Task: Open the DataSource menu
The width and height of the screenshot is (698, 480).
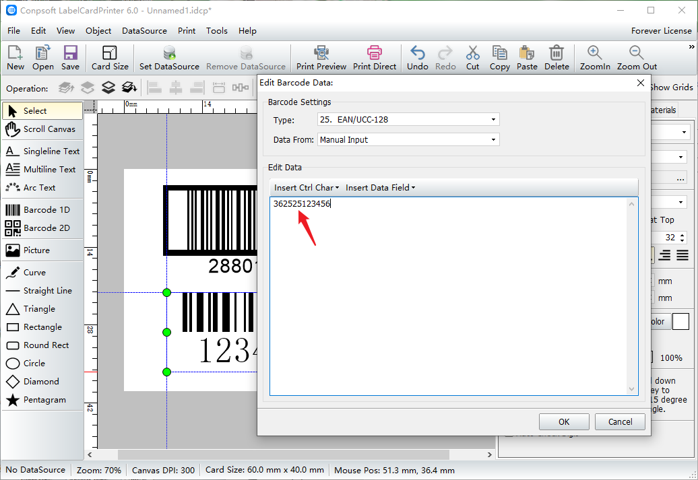Action: point(144,31)
